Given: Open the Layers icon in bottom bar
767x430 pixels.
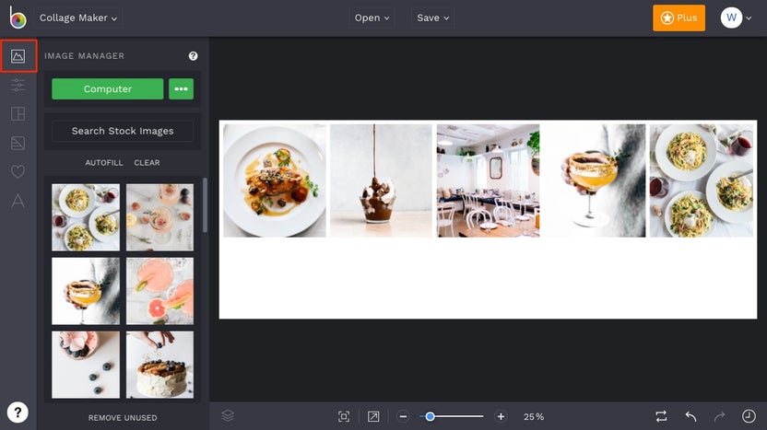Looking at the screenshot, I should [x=228, y=416].
